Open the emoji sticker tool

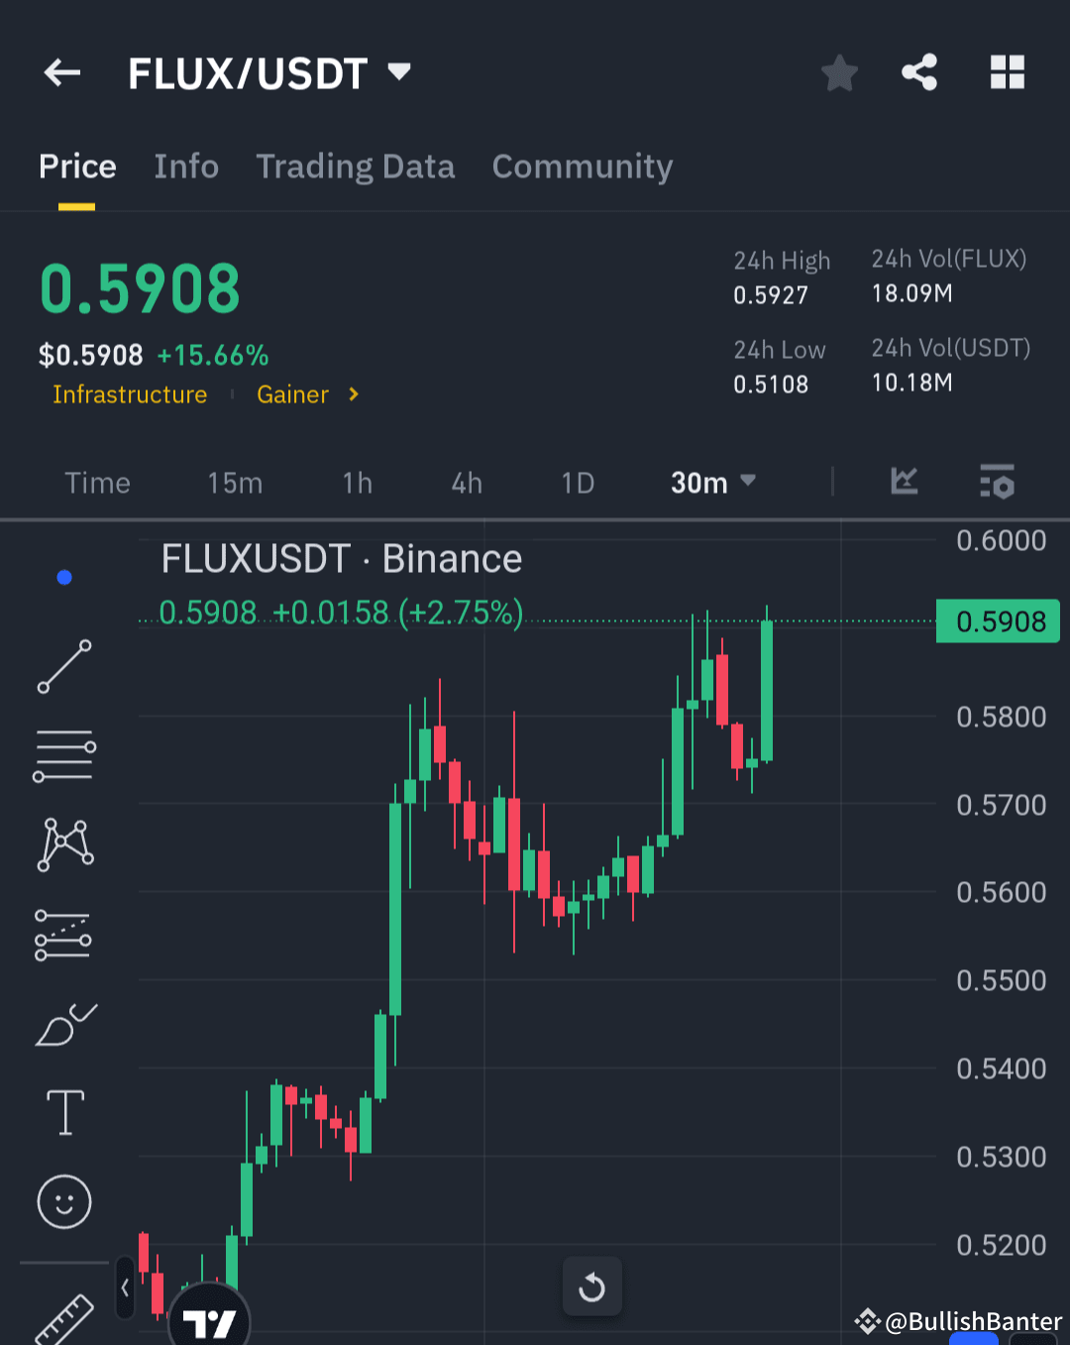point(63,1201)
